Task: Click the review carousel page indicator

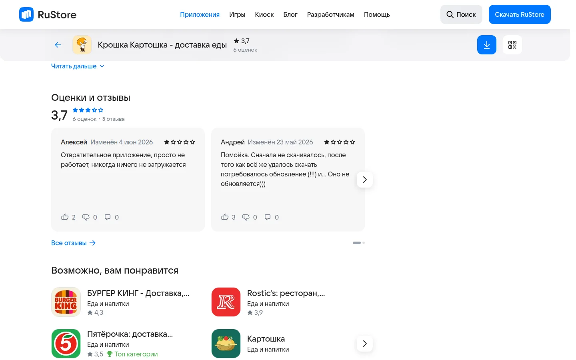Action: (359, 243)
